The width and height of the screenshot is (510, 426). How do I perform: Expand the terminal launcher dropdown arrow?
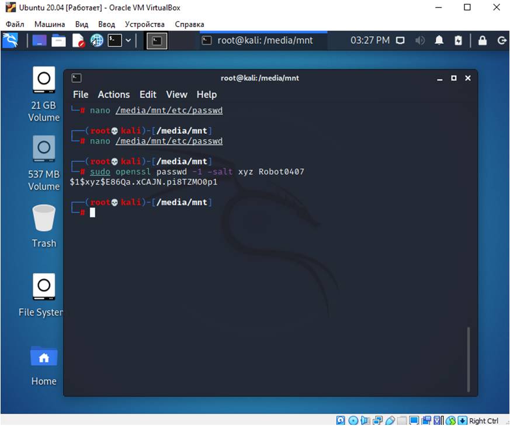(129, 40)
